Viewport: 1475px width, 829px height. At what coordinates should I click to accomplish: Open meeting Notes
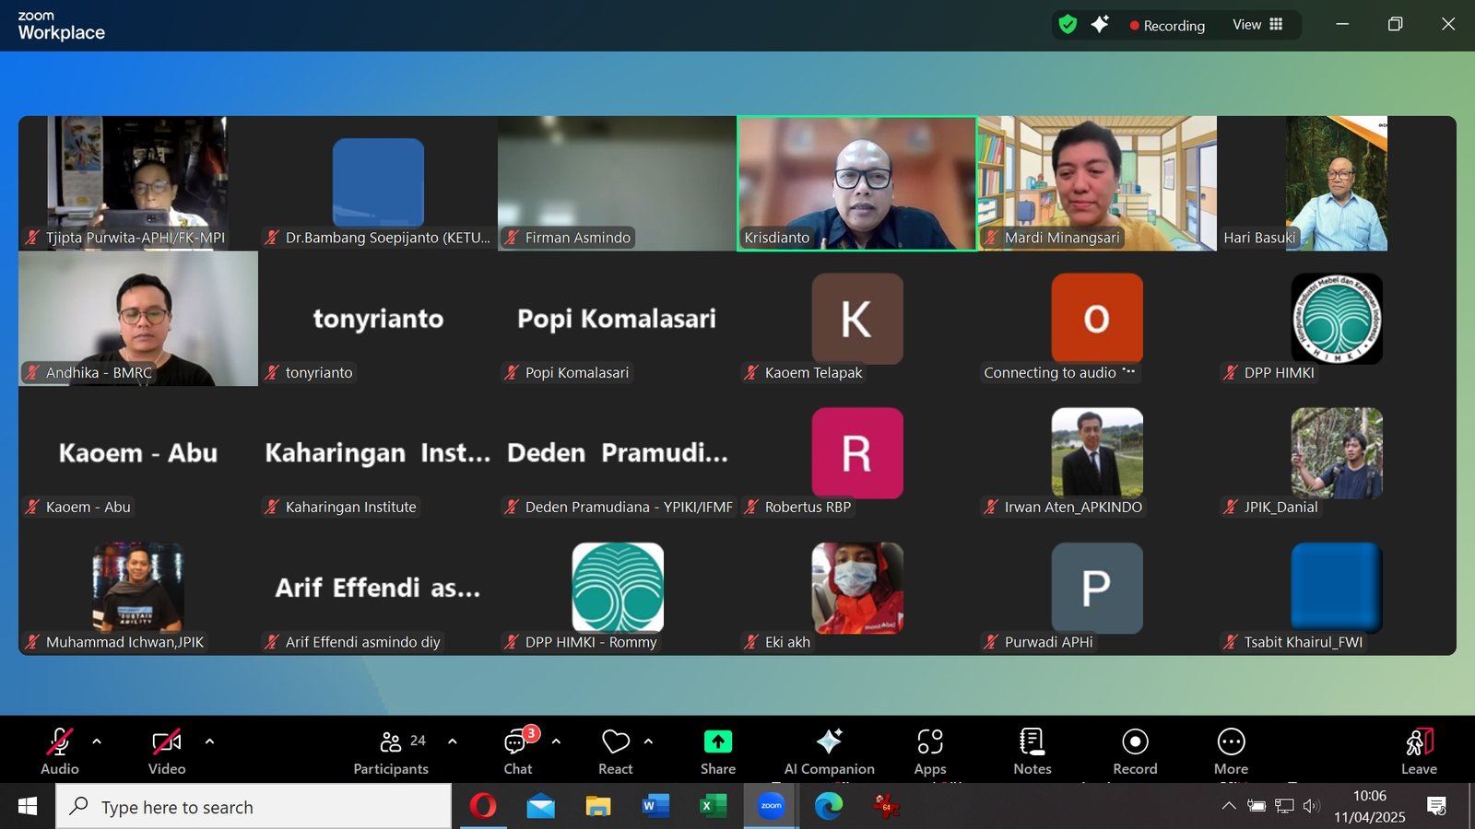tap(1032, 751)
